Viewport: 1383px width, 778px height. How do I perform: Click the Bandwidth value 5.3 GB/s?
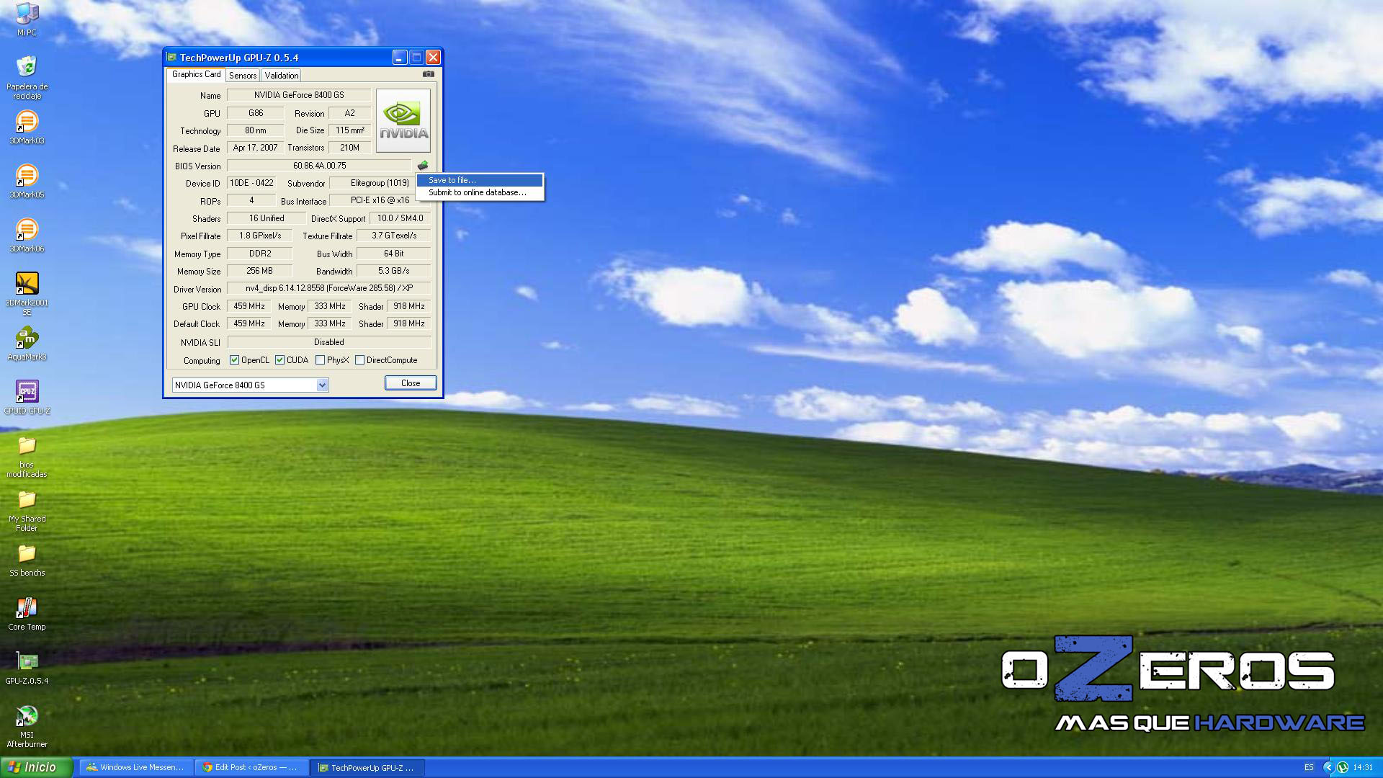point(394,272)
